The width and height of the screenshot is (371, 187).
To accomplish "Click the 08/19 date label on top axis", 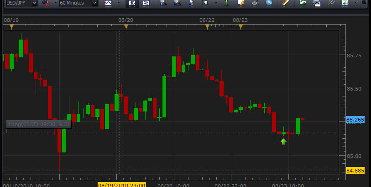I will pyautogui.click(x=11, y=20).
